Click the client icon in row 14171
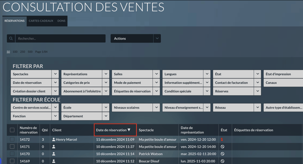This screenshot has width=303, height=164. pos(54,147)
